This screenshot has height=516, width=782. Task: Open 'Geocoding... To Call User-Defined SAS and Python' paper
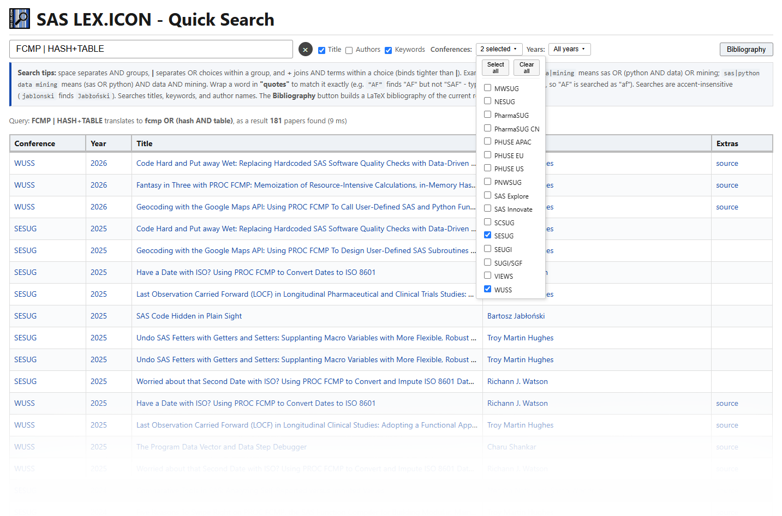click(306, 207)
